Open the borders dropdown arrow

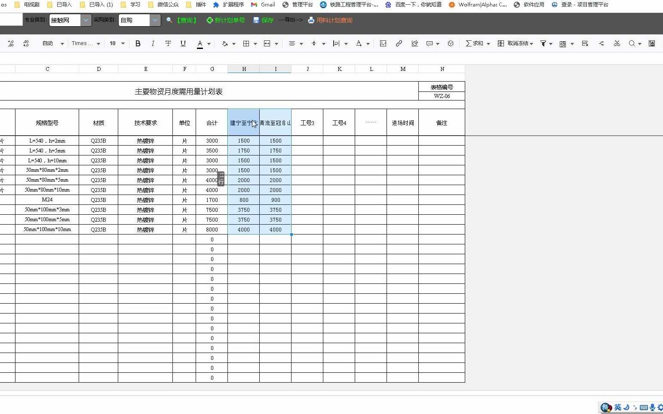(x=255, y=44)
